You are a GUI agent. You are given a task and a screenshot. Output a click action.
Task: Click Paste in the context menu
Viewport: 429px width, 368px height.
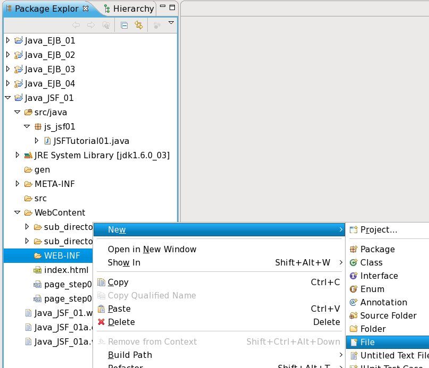point(119,309)
